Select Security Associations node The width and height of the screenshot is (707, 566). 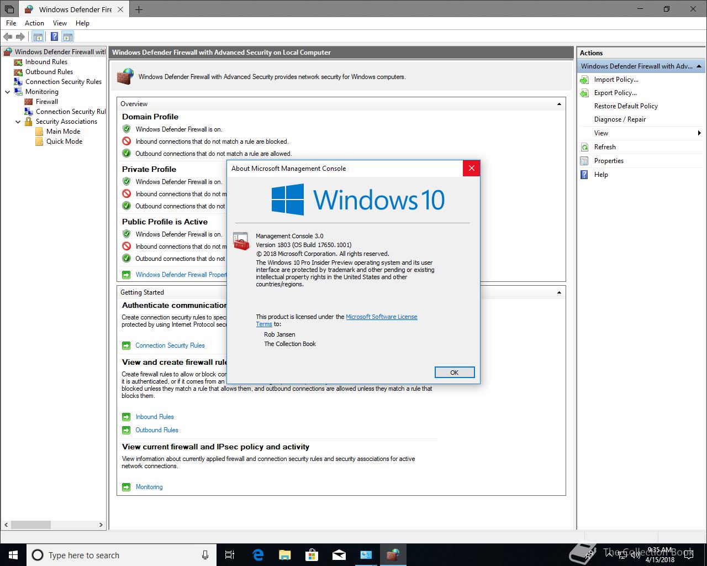[66, 122]
